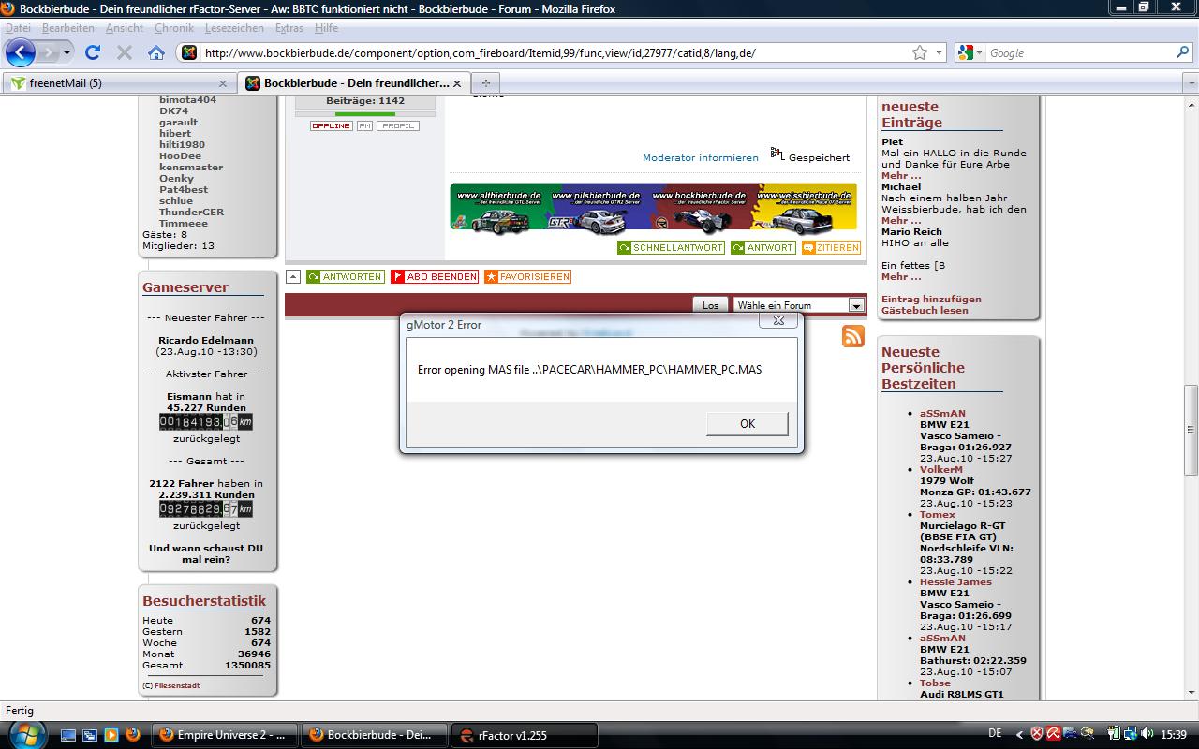Click the PM button under the post author
Image resolution: width=1199 pixels, height=749 pixels.
(364, 125)
